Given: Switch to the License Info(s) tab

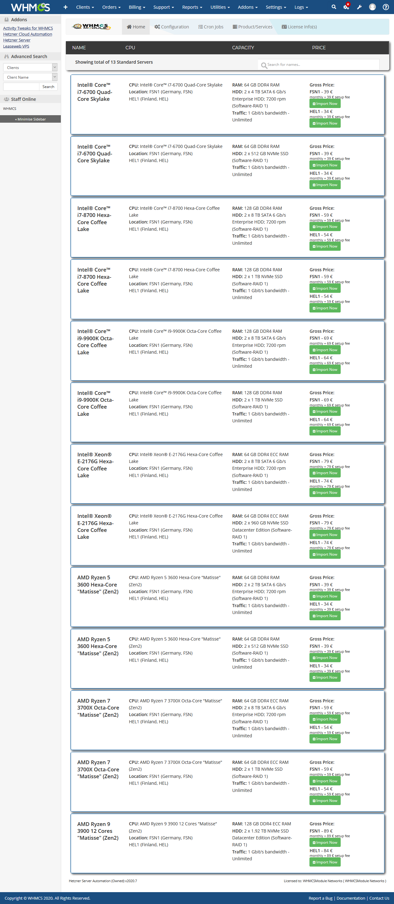Looking at the screenshot, I should coord(299,27).
